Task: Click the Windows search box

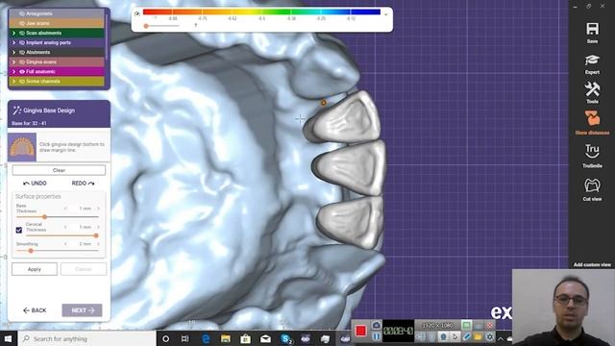Action: click(87, 338)
